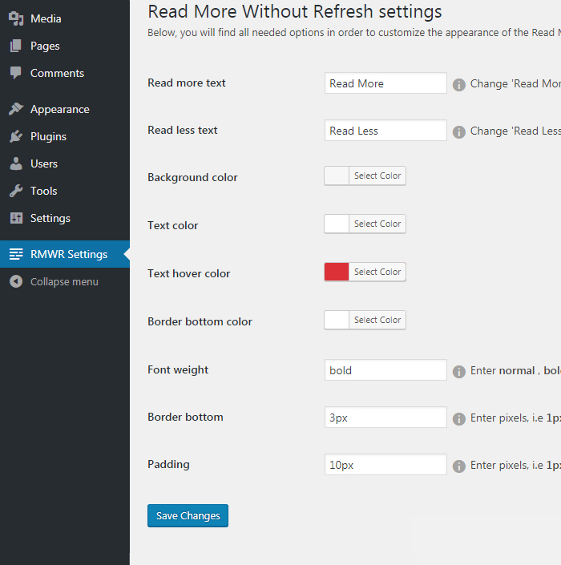The width and height of the screenshot is (561, 565).
Task: Click the Border bottom color label
Action: click(200, 321)
